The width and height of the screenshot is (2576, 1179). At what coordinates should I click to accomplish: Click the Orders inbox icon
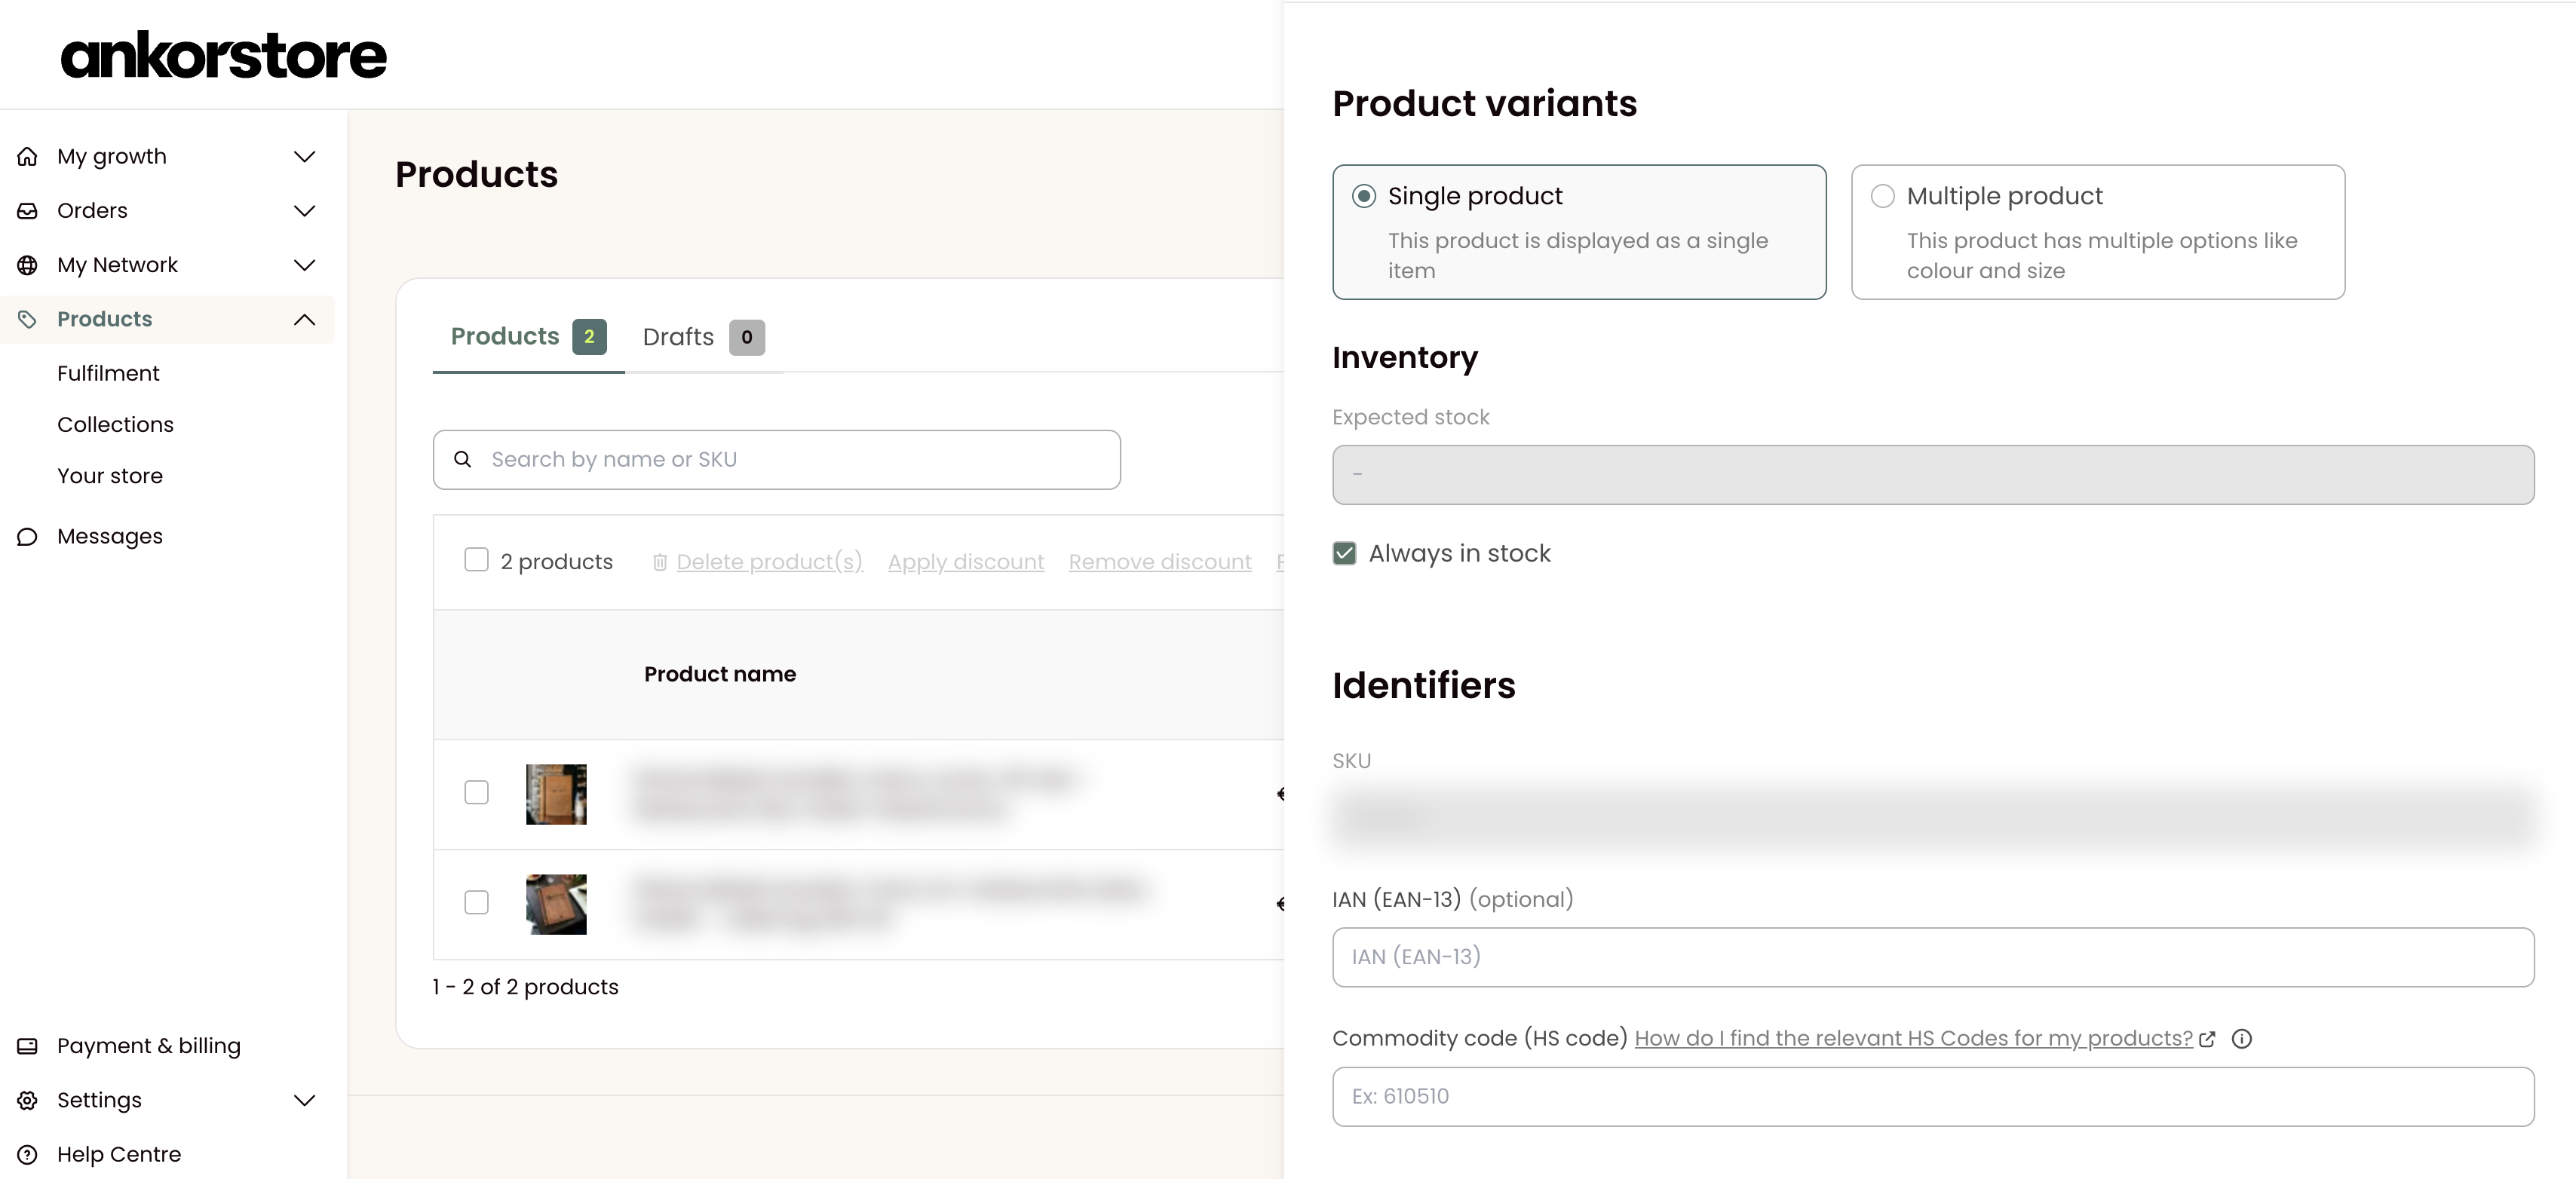point(27,211)
